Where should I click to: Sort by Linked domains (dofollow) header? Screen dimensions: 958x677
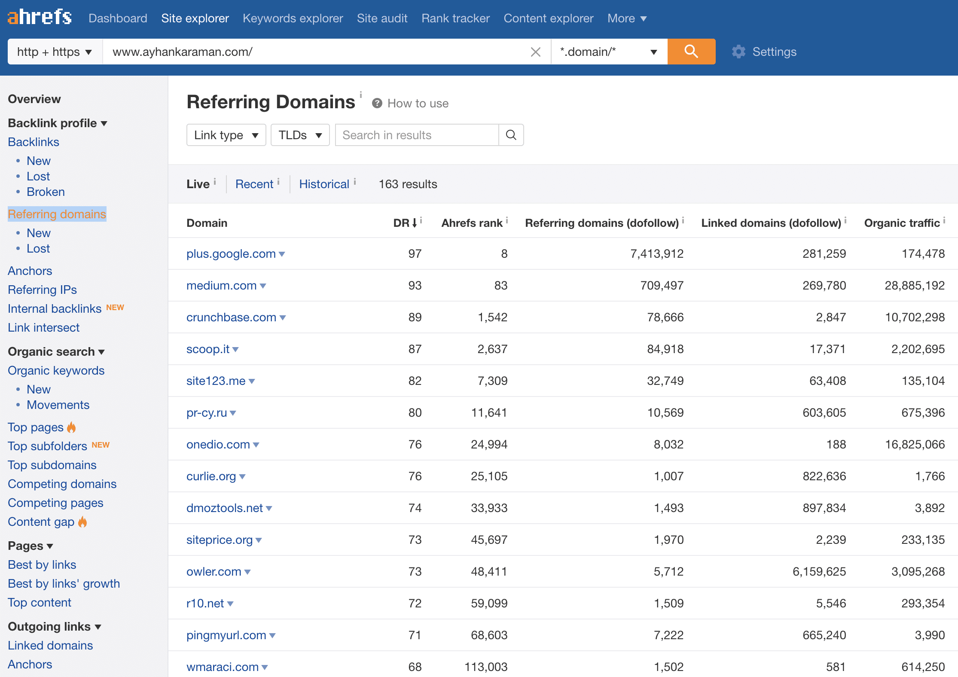(771, 223)
